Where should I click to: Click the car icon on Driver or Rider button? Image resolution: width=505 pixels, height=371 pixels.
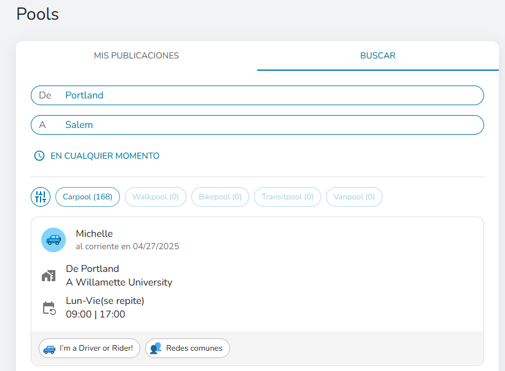50,348
